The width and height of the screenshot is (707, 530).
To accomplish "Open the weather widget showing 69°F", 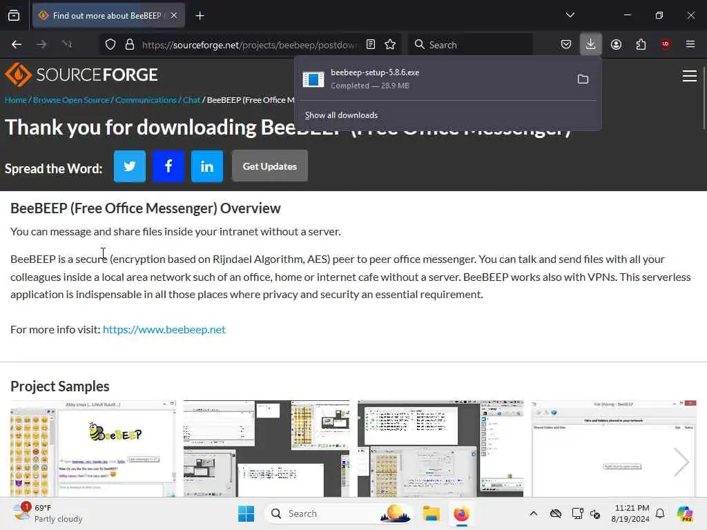I will click(x=48, y=513).
